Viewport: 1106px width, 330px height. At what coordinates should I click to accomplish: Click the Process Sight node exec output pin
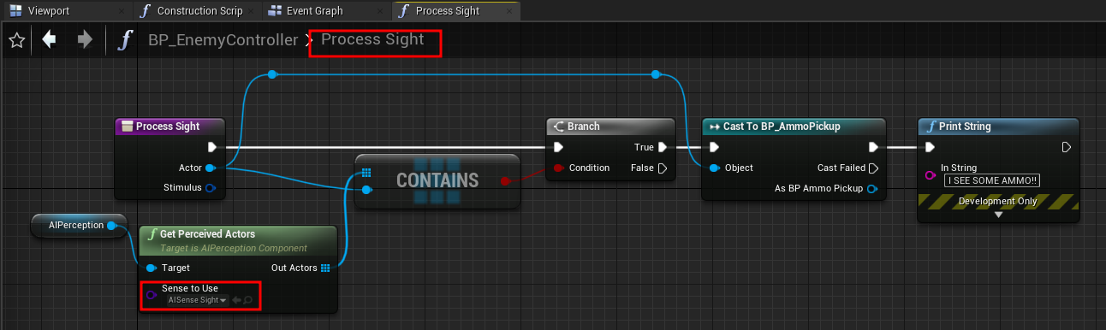211,147
